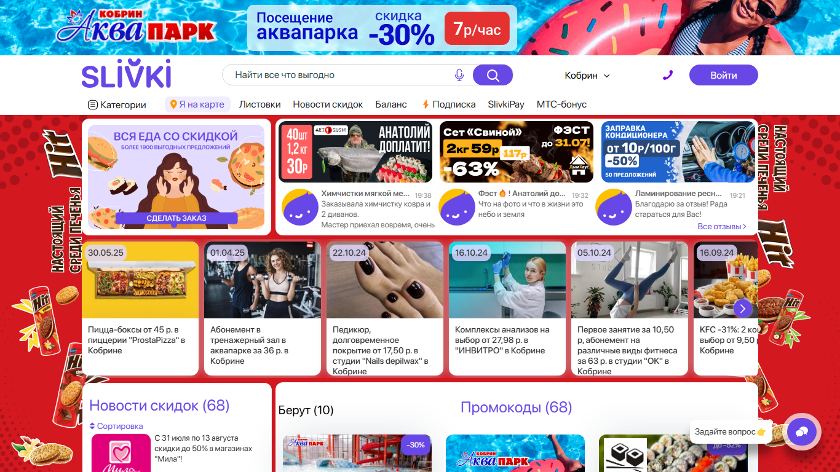Open the chat bubble support widget
Viewport: 840px width, 472px height.
click(x=801, y=432)
